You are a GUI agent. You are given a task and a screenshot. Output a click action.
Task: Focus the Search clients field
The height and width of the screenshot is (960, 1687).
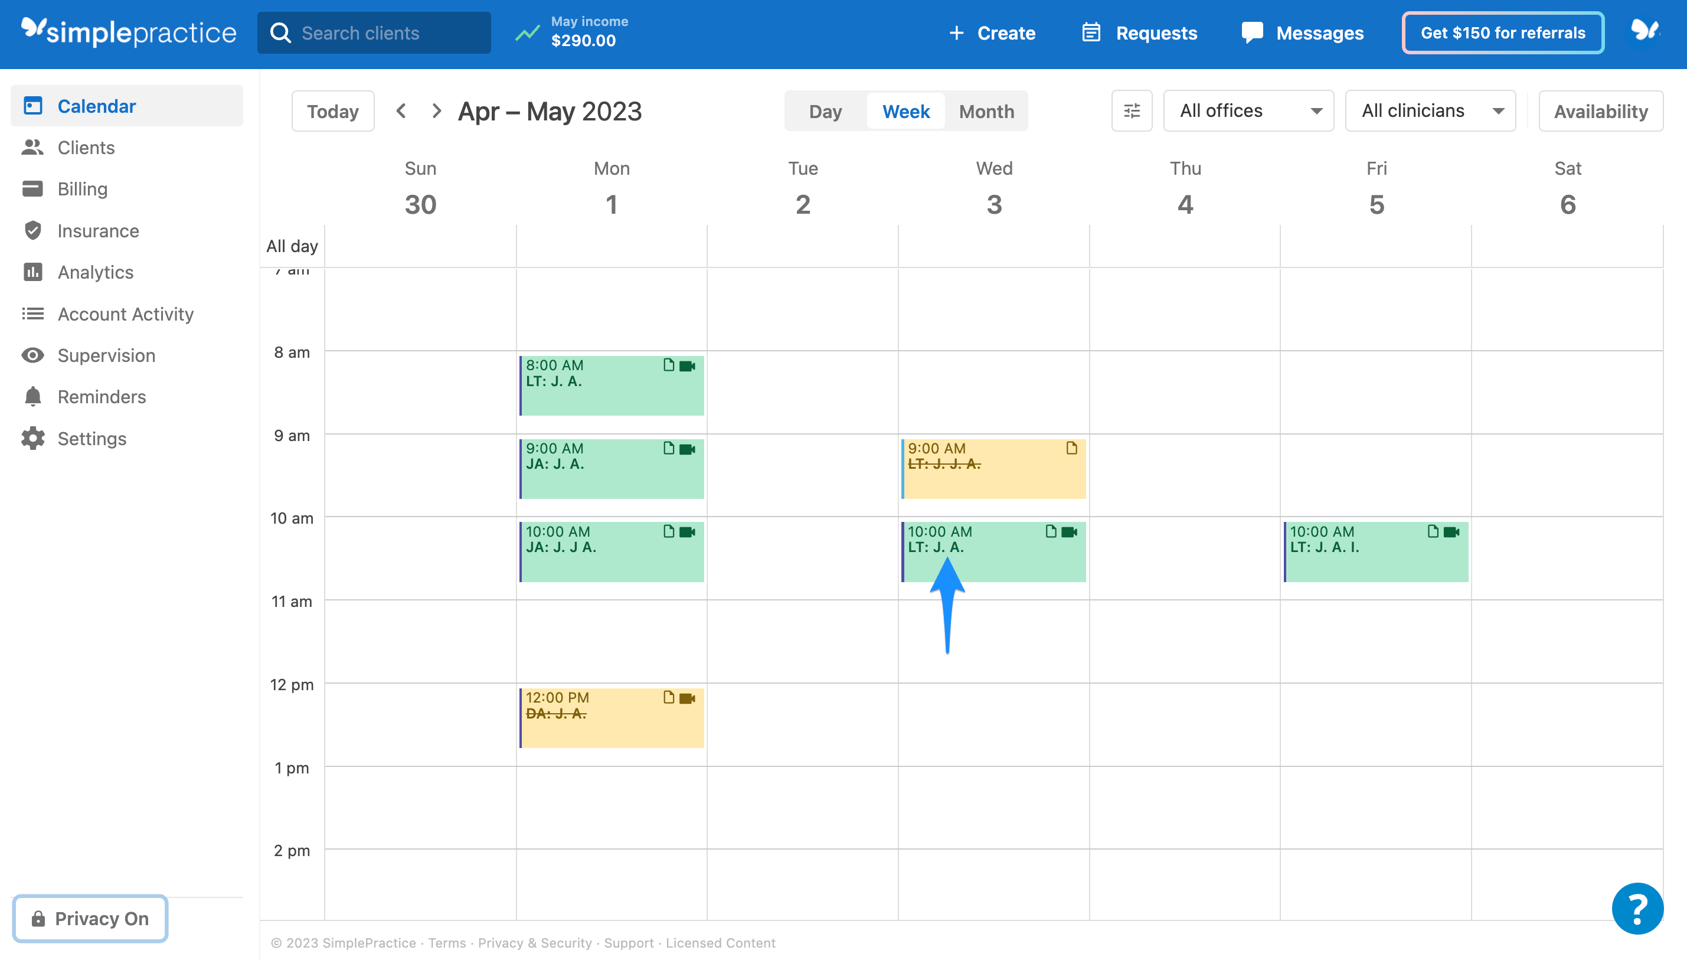click(x=374, y=32)
